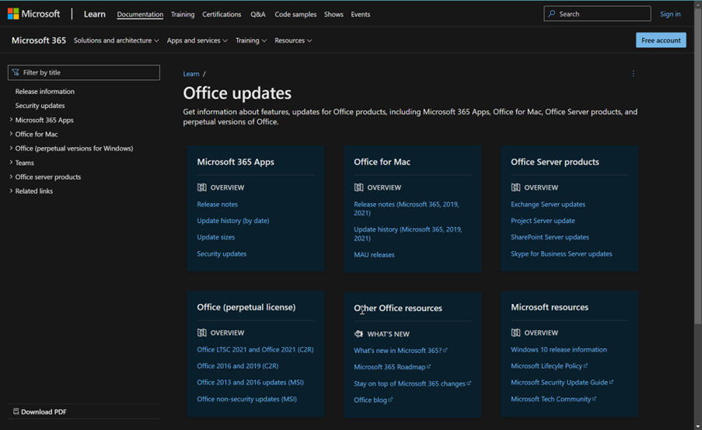Expand Microsoft 365 Apps tree item
Image resolution: width=702 pixels, height=430 pixels.
pos(11,120)
